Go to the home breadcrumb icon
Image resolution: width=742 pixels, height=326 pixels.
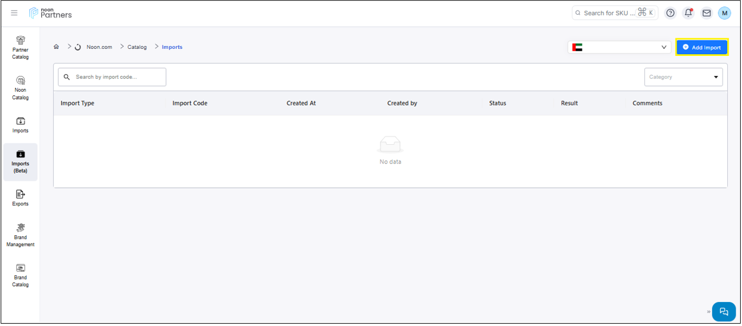pos(57,47)
